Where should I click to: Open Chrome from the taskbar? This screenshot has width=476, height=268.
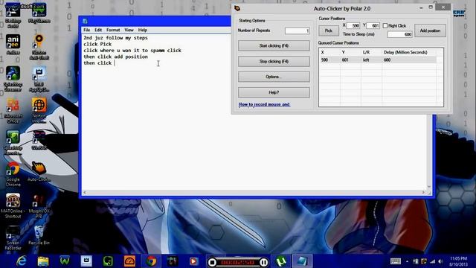[x=151, y=261]
